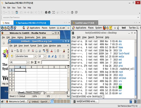This screenshot has width=141, height=108.
Task: Open the session address bar dropdown arrow
Action: tap(138, 17)
